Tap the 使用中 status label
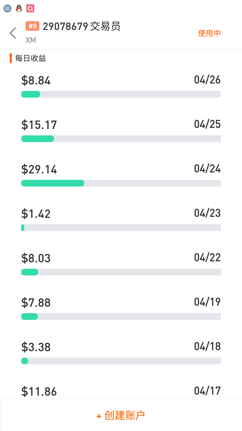This screenshot has width=242, height=431. tap(209, 33)
